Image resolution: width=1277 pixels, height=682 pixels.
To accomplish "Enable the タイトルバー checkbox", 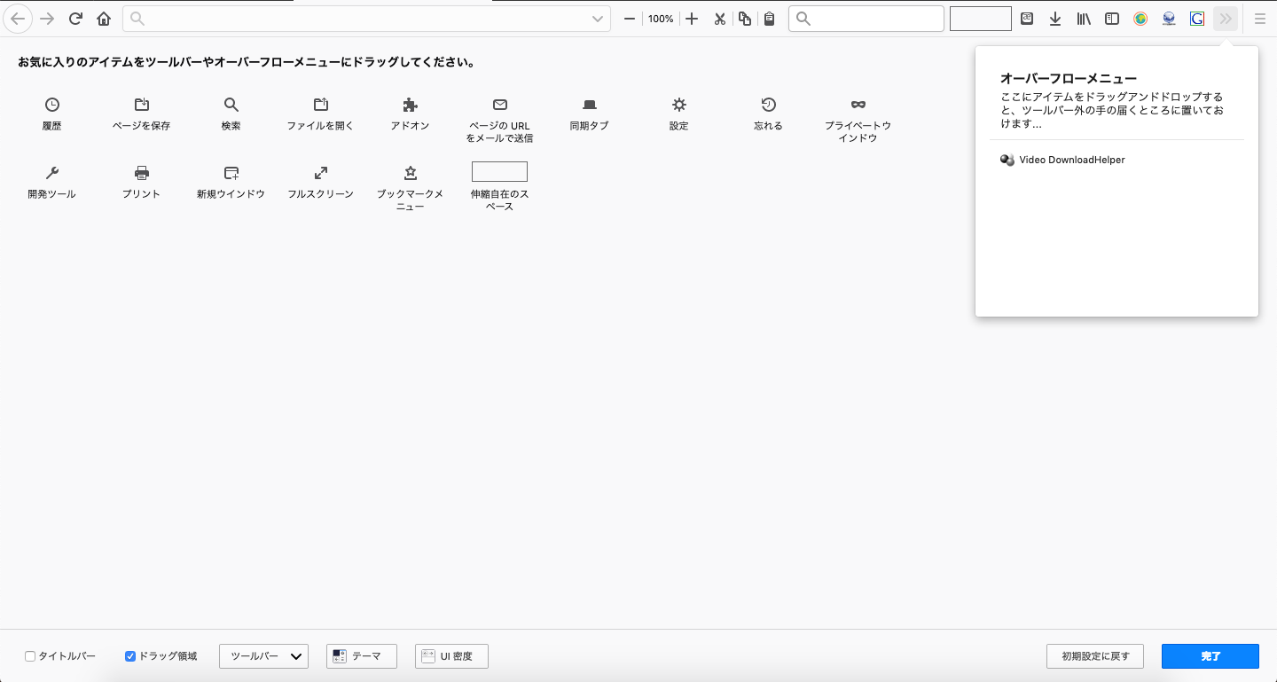I will (30, 656).
